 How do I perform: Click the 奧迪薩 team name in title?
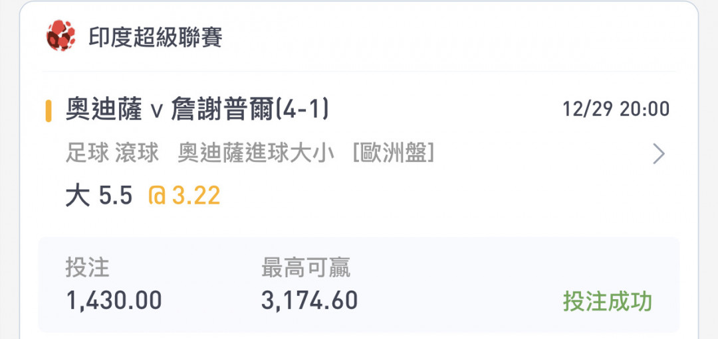(104, 111)
